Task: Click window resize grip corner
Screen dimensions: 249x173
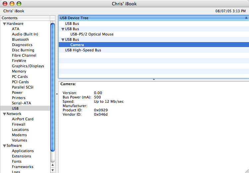Action: pyautogui.click(x=247, y=171)
